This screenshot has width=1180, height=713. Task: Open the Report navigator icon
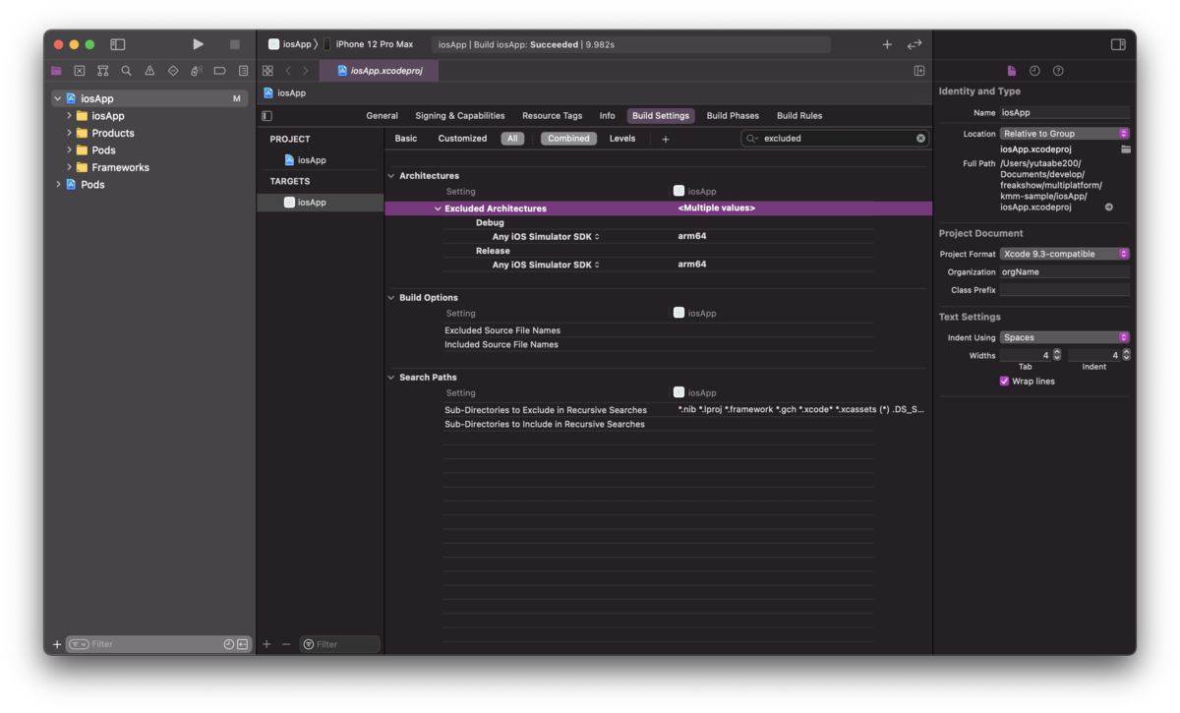[243, 71]
